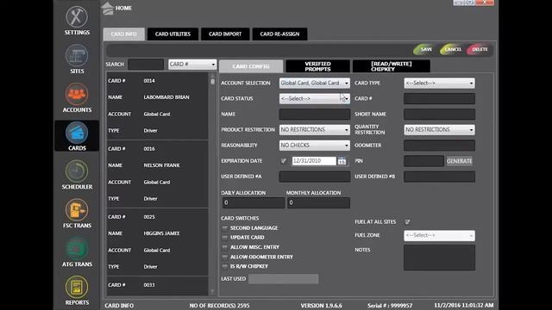Select card 0014 LABOMBARD BRIAN

(x=157, y=105)
